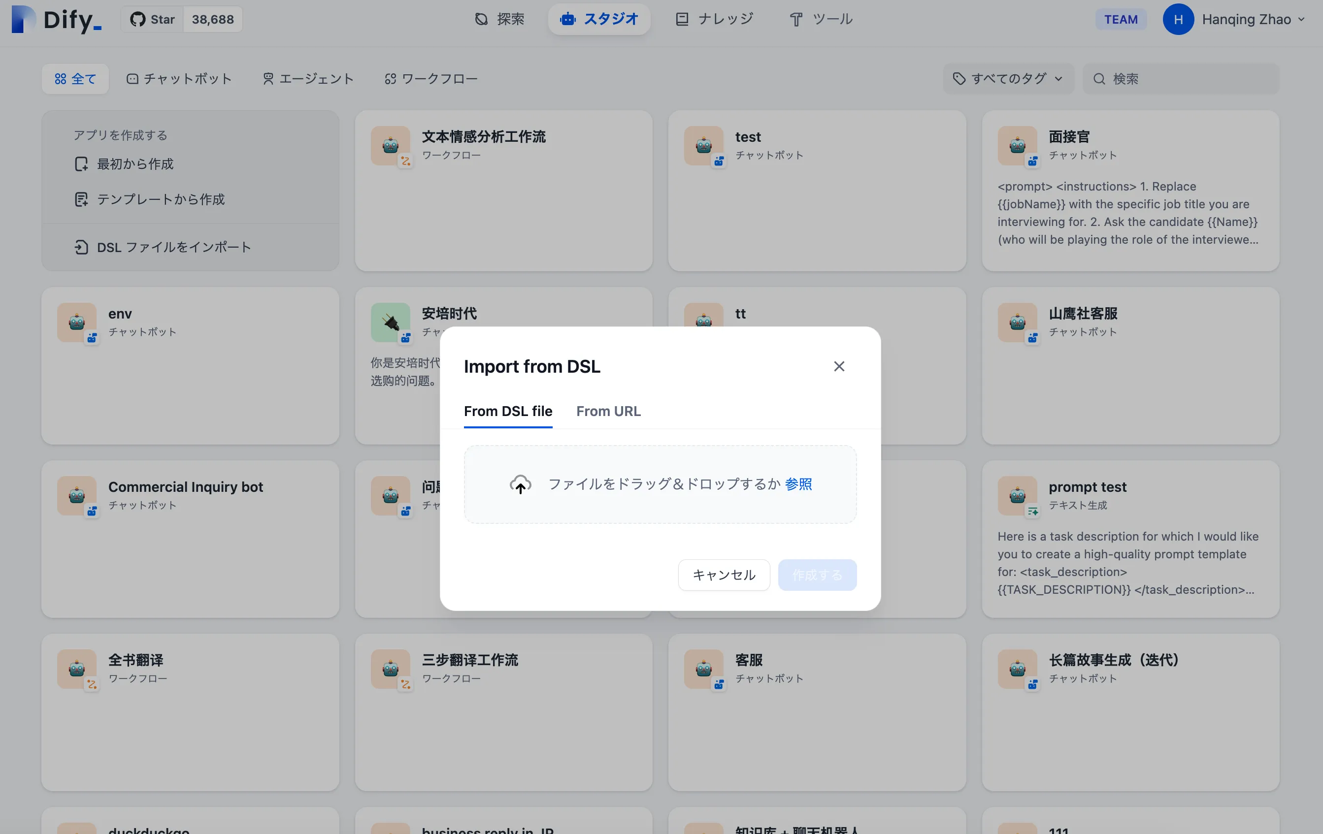The image size is (1323, 834).
Task: Close the Import from DSL dialog
Action: (838, 366)
